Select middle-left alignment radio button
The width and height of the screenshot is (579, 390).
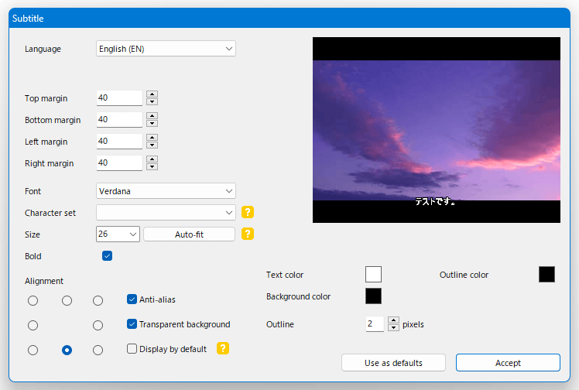(33, 326)
